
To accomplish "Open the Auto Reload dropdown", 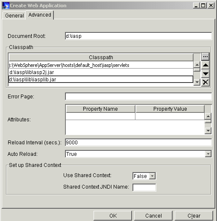I will click(x=208, y=154).
